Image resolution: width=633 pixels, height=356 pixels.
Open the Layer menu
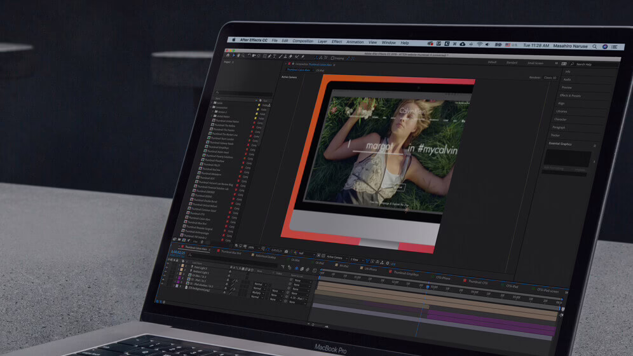pyautogui.click(x=322, y=41)
